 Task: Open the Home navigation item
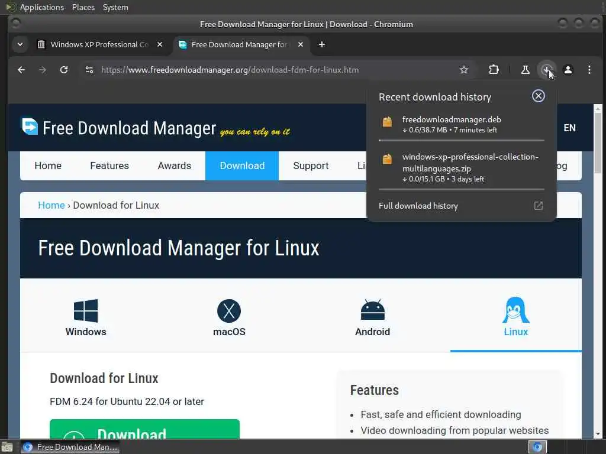48,166
